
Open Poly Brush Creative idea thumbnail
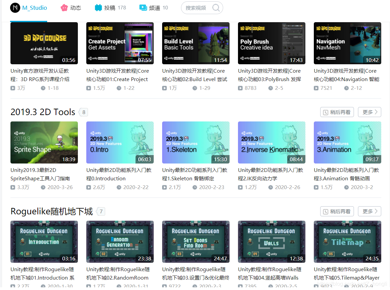point(272,43)
